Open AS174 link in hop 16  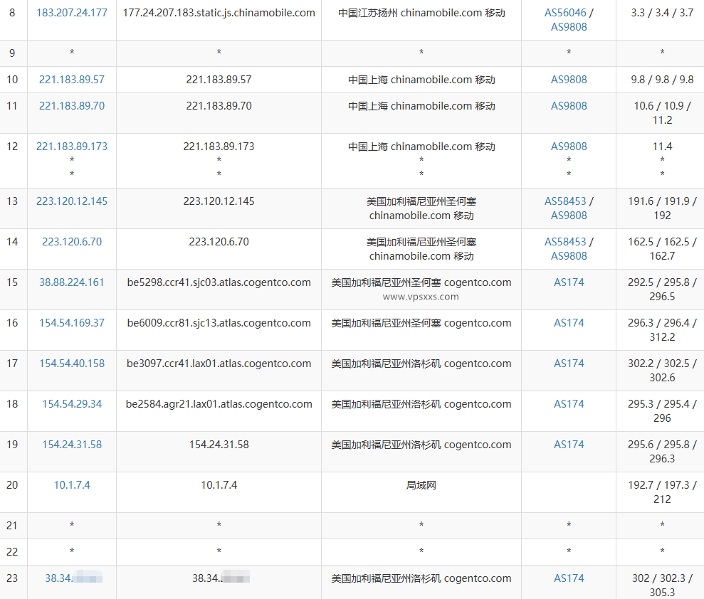click(x=569, y=323)
